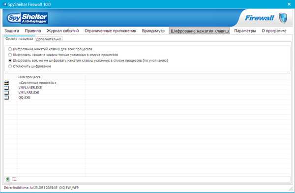
Task: Click the icon beside QQ.EXE
Action: (6, 97)
